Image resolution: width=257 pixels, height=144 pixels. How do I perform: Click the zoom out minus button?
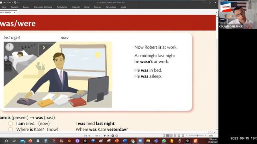tap(186, 136)
